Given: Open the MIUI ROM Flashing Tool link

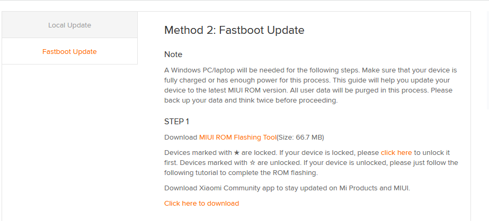Looking at the screenshot, I should pyautogui.click(x=238, y=137).
